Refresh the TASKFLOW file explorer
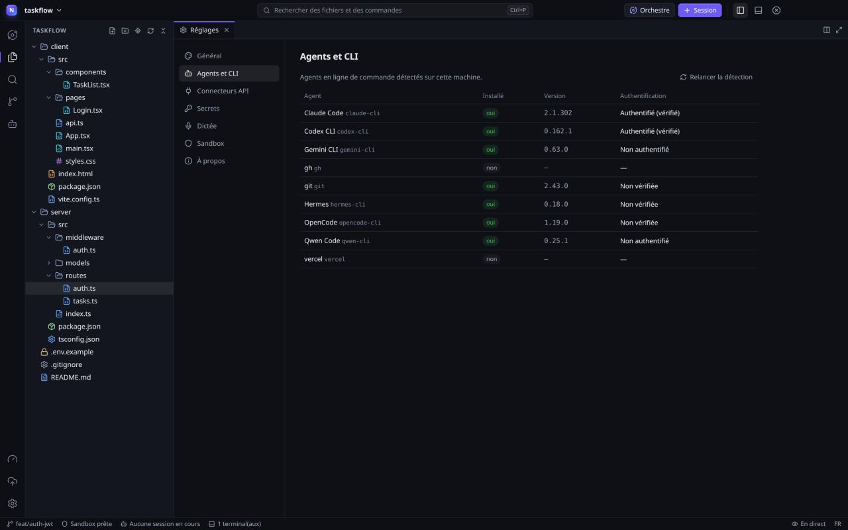 click(150, 30)
